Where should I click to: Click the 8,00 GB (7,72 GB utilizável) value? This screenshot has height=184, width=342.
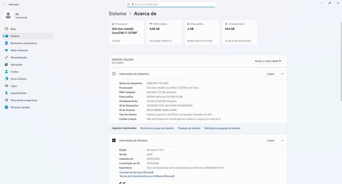[161, 92]
